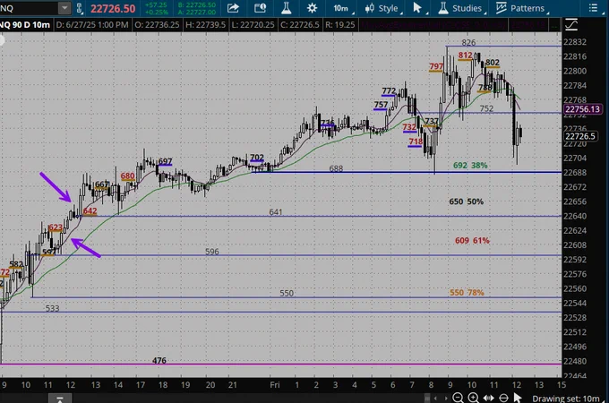This screenshot has height=403, width=609.
Task: Click the 797 red swing label
Action: (x=436, y=66)
